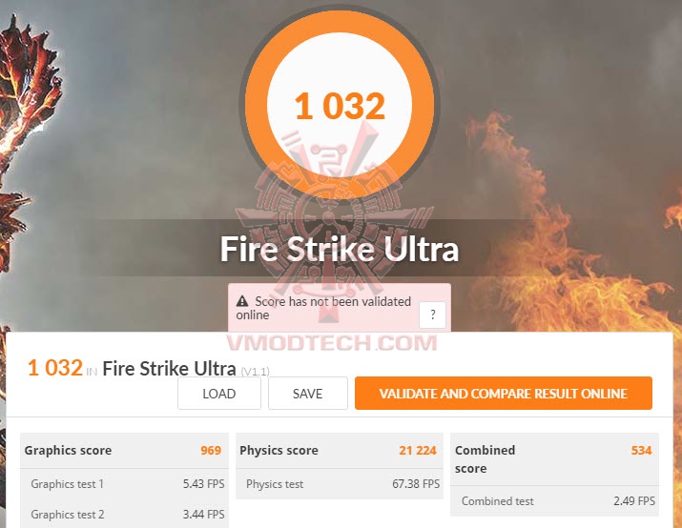
Task: Click the 534 combined score value
Action: [642, 450]
